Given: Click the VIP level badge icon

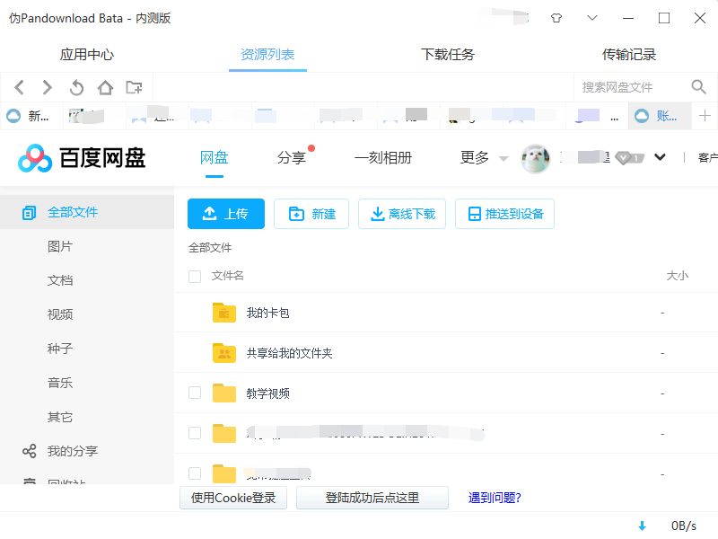Looking at the screenshot, I should (x=630, y=158).
